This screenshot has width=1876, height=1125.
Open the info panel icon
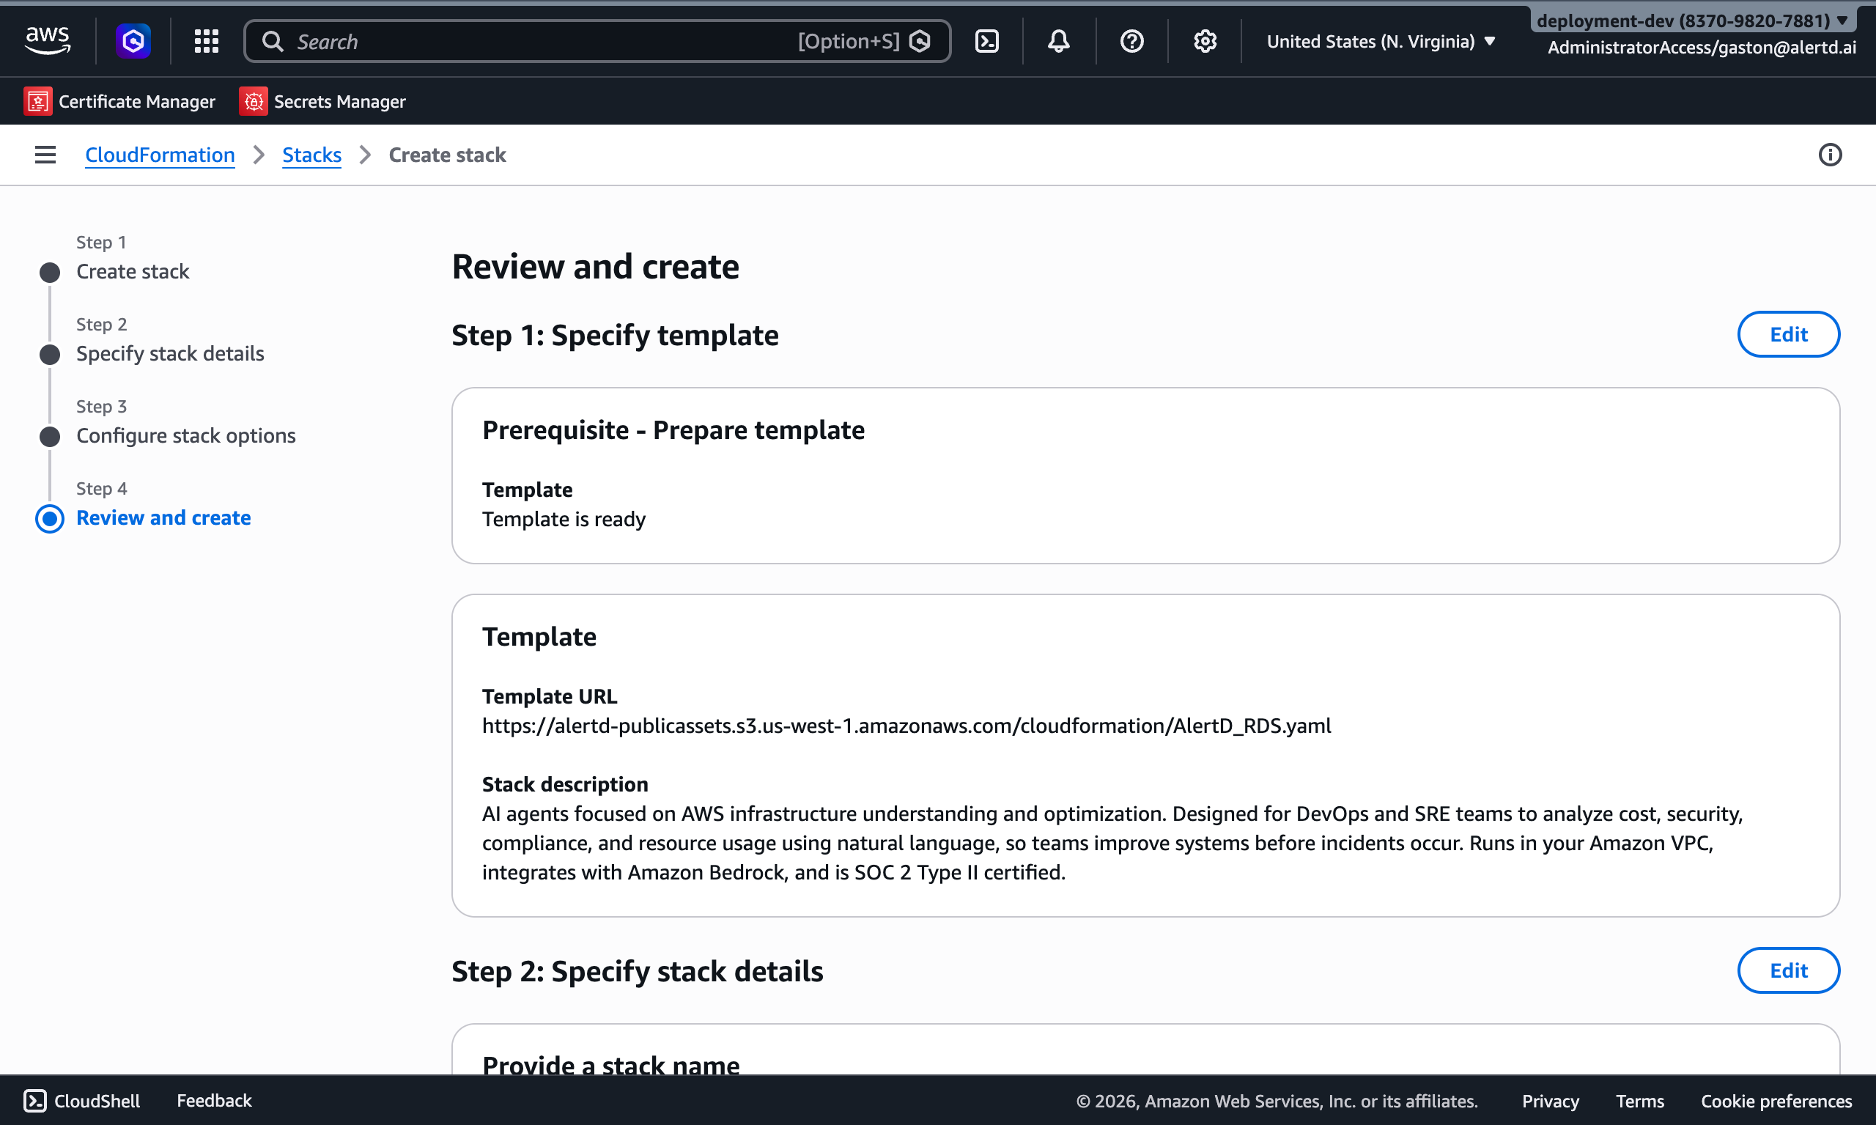[1829, 155]
